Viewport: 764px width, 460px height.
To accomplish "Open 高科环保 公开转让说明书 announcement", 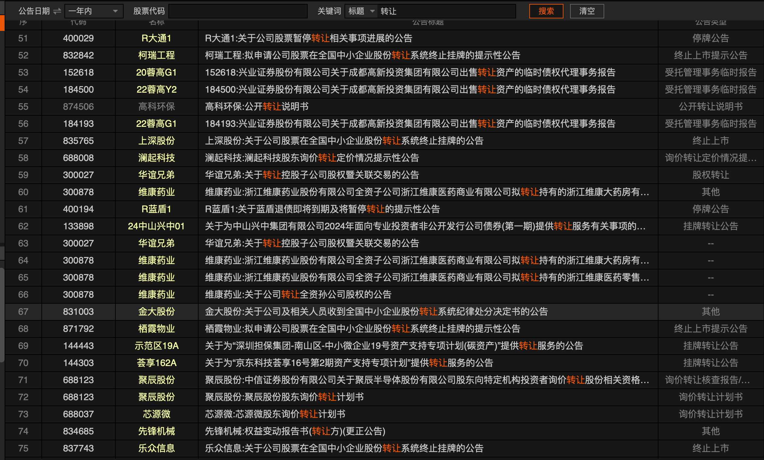I will click(257, 106).
